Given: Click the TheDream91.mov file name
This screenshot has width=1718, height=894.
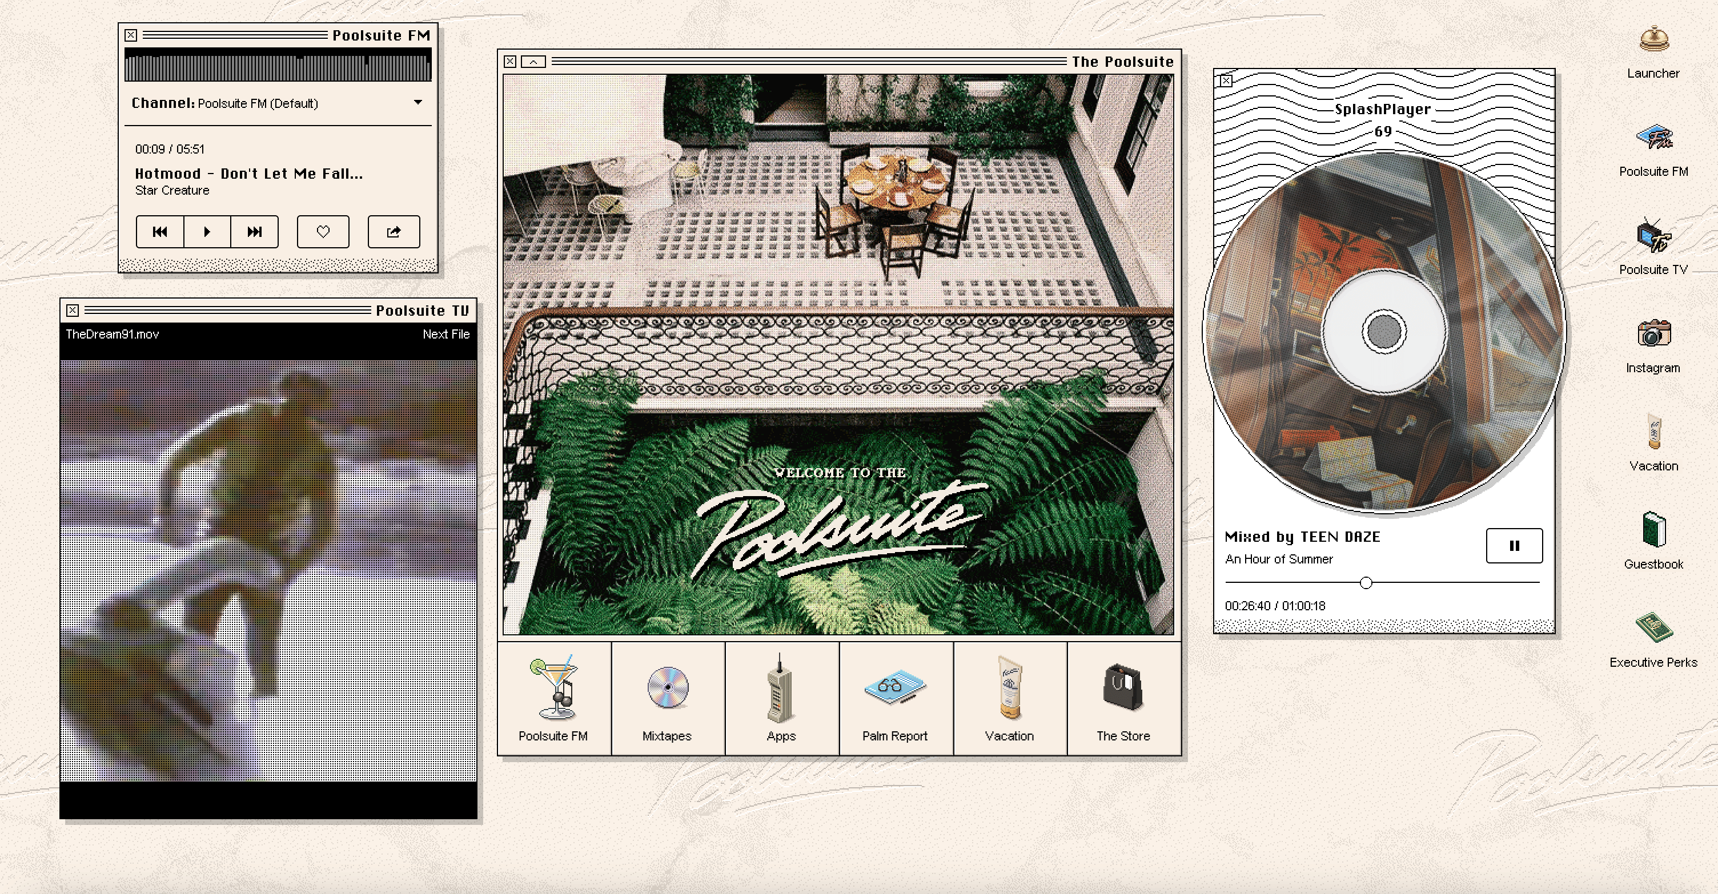Looking at the screenshot, I should [112, 335].
